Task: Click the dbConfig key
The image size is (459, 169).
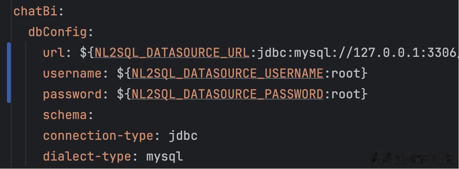Action: pyautogui.click(x=57, y=32)
